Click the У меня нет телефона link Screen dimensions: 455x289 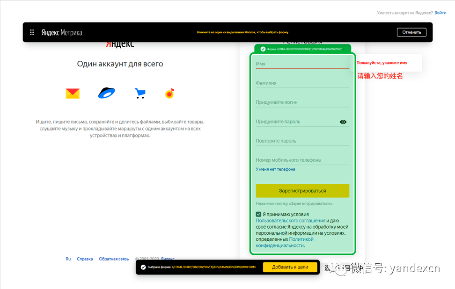pyautogui.click(x=275, y=169)
